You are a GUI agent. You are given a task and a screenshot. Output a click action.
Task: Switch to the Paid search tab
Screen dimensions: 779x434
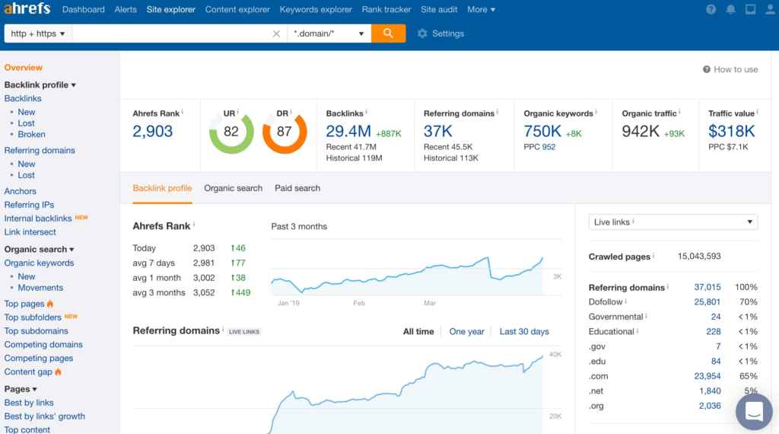[297, 188]
